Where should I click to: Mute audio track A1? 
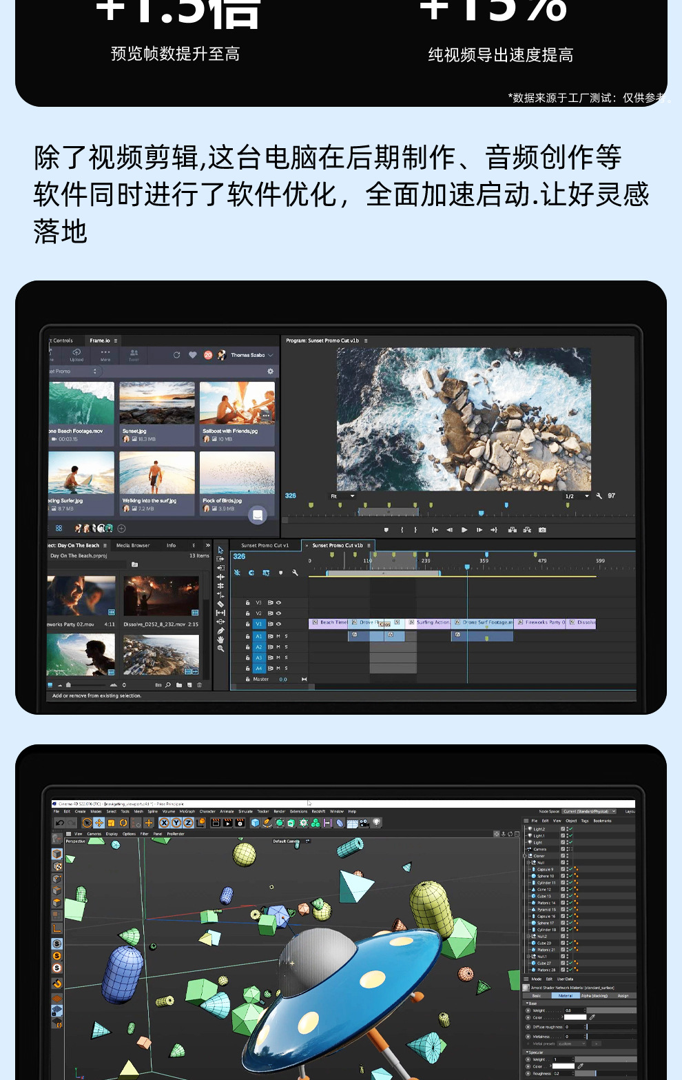[x=278, y=636]
